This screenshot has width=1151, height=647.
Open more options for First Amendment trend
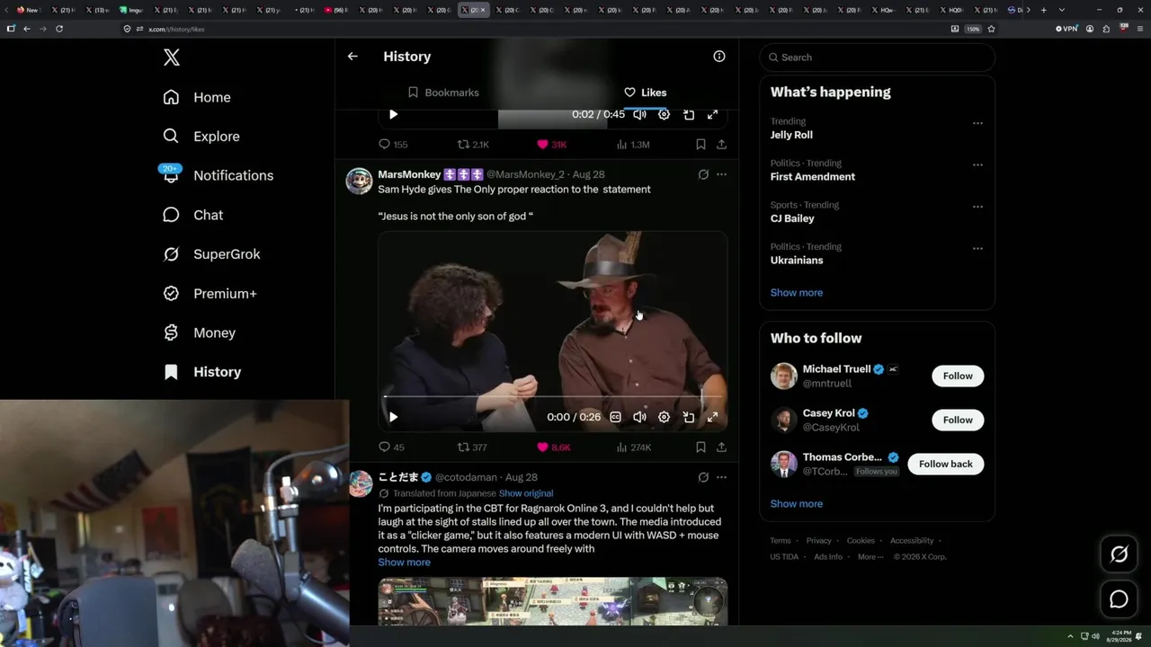(977, 165)
